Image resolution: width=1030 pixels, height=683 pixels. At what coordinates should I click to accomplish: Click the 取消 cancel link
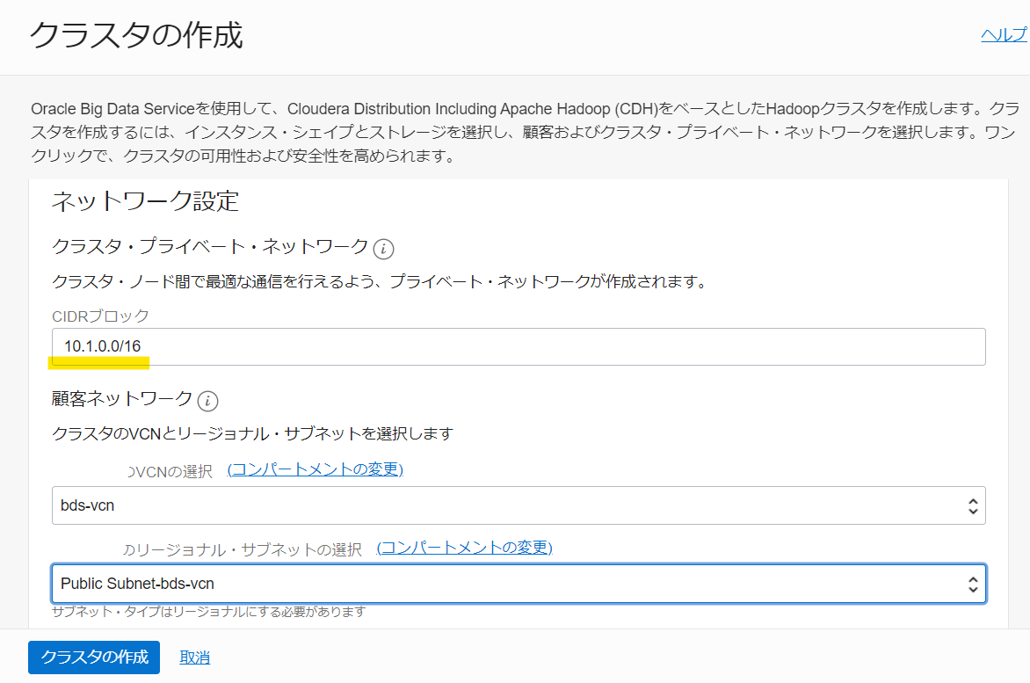194,658
